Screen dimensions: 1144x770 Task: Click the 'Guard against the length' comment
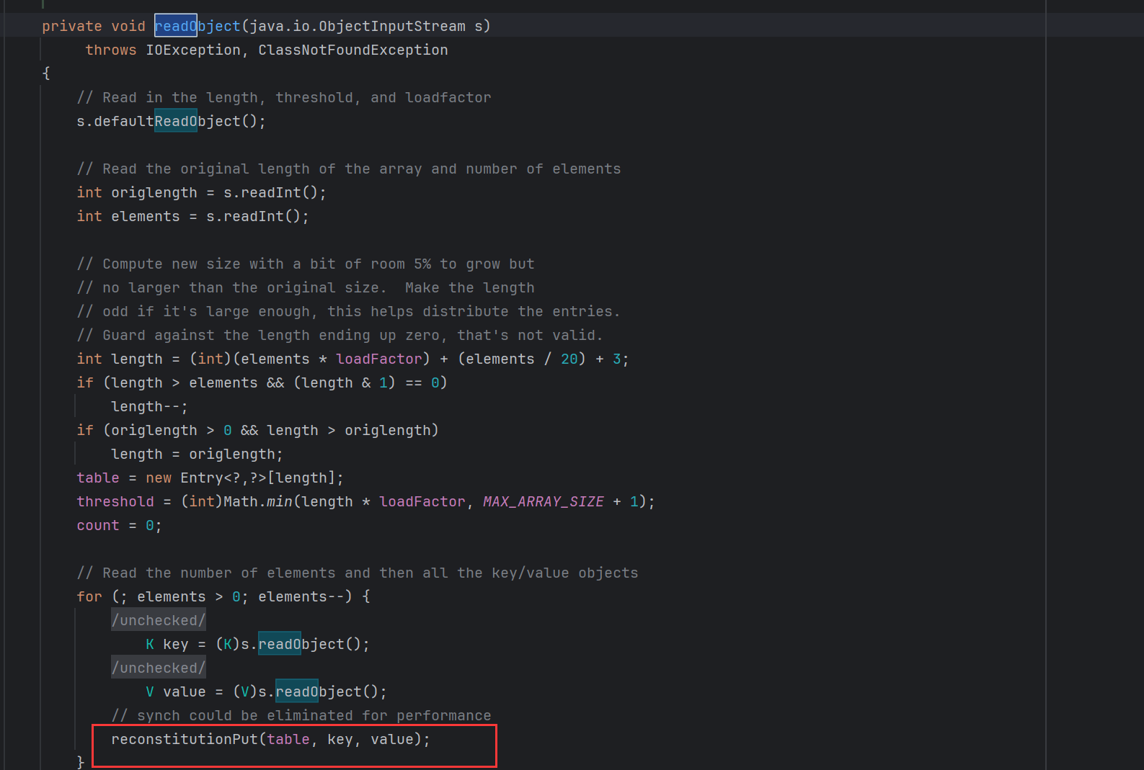pos(340,335)
